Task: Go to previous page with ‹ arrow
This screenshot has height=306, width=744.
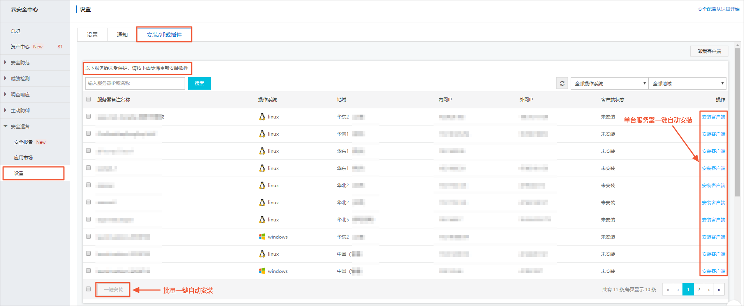Action: [678, 289]
